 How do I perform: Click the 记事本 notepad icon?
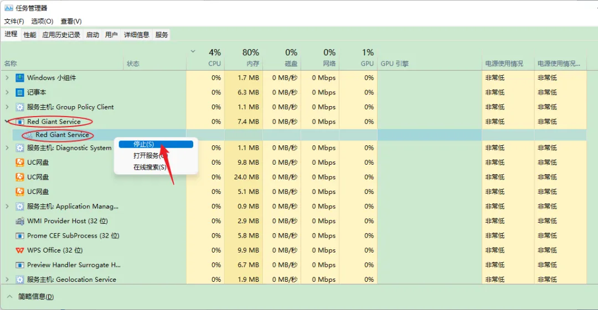[20, 92]
